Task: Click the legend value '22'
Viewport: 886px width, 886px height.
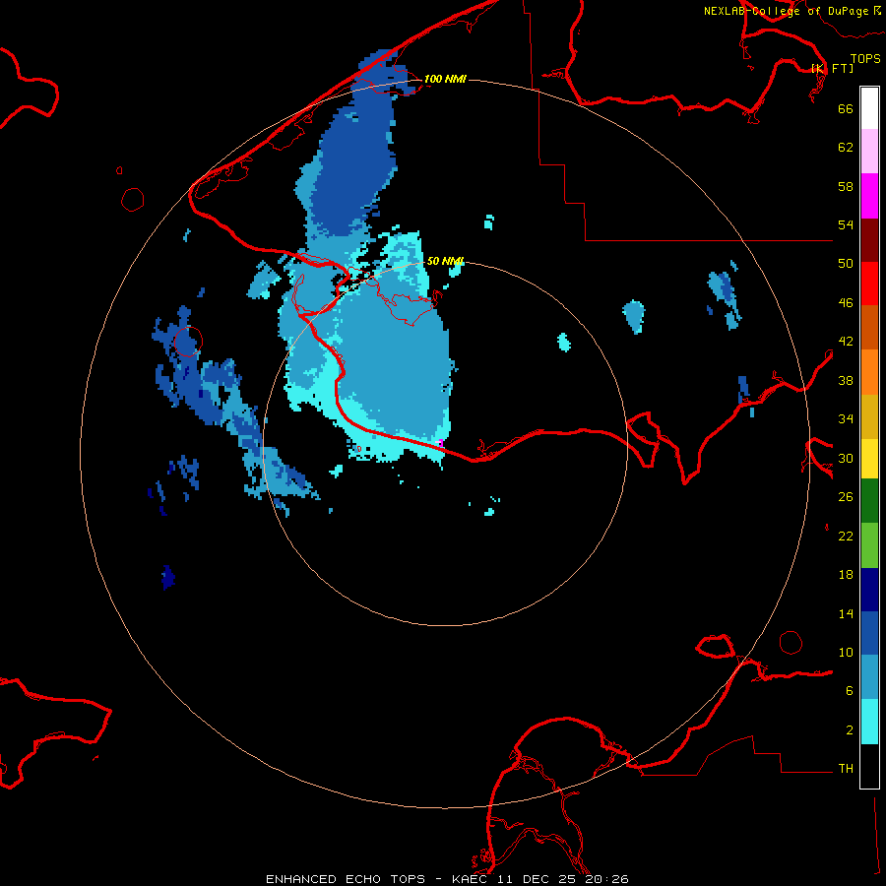Action: (846, 536)
